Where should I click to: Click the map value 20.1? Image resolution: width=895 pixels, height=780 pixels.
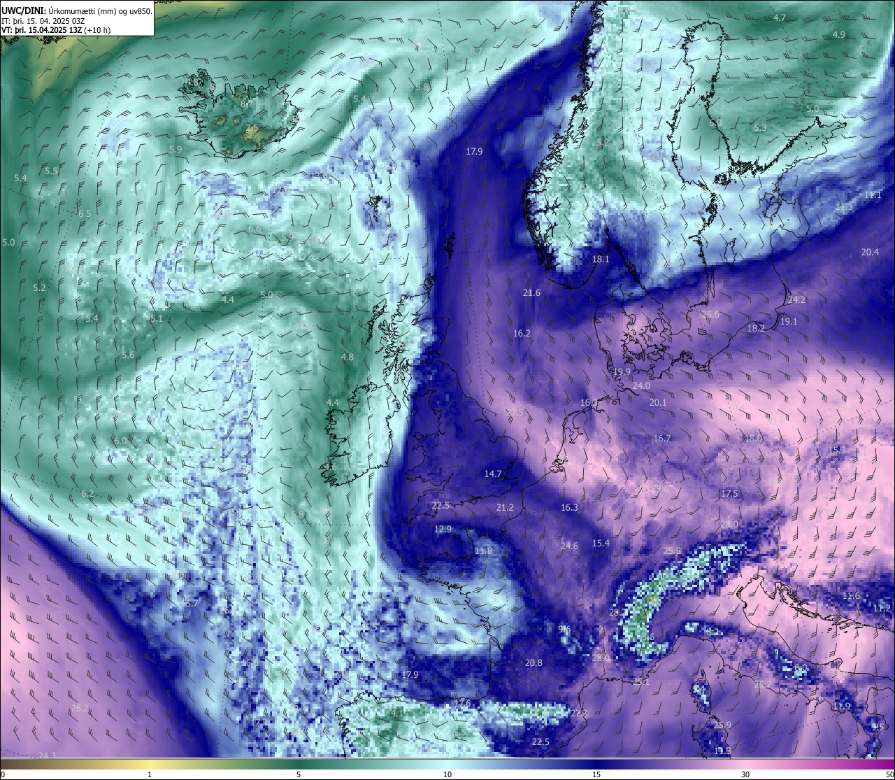pyautogui.click(x=658, y=402)
